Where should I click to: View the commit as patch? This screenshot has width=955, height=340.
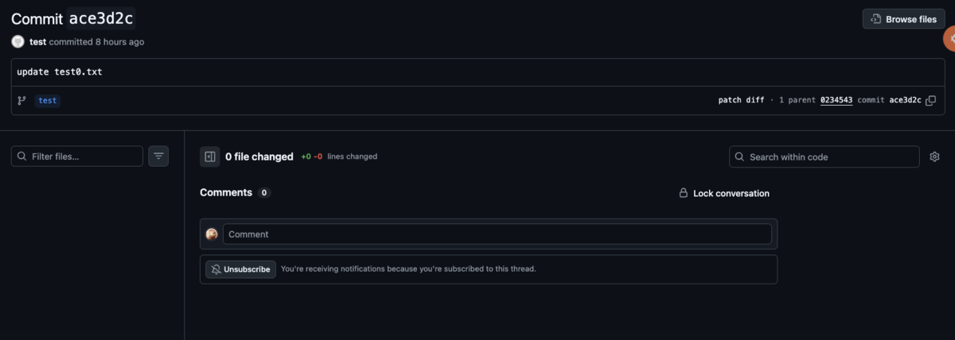730,101
